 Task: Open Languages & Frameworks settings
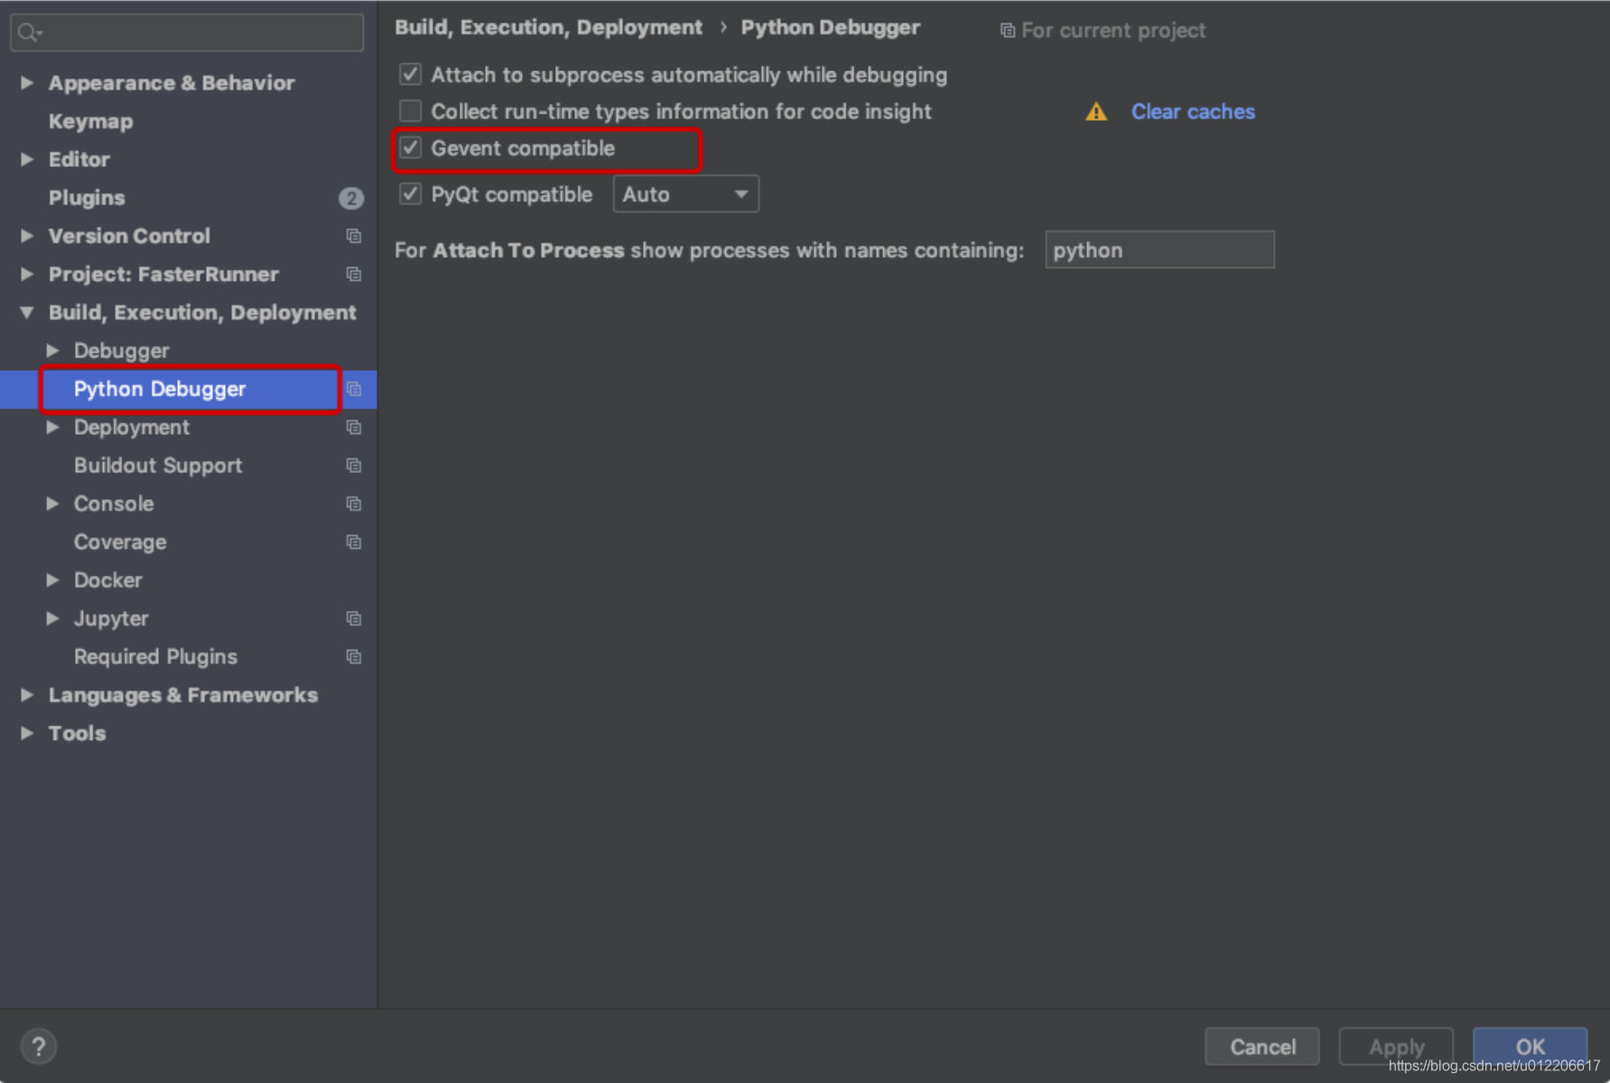tap(183, 695)
